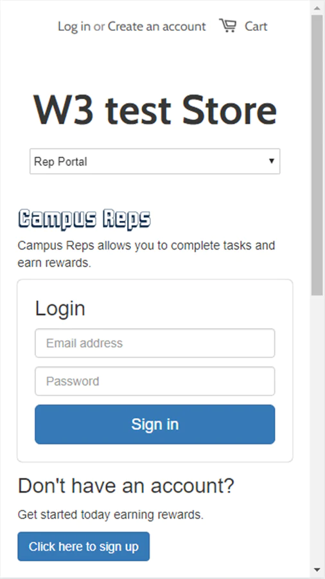
Task: Click the Campus Reps description paragraph
Action: 146,254
